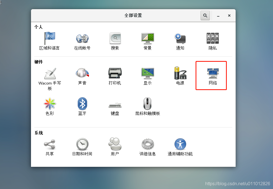Open Printers (打印机) settings
This screenshot has width=273, height=189.
click(115, 76)
